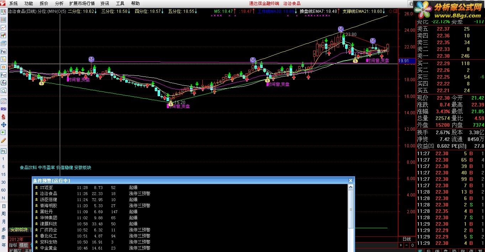This screenshot has height=252, width=485.
Task: Click the pencil drawing tool icon
Action: pyautogui.click(x=4, y=140)
